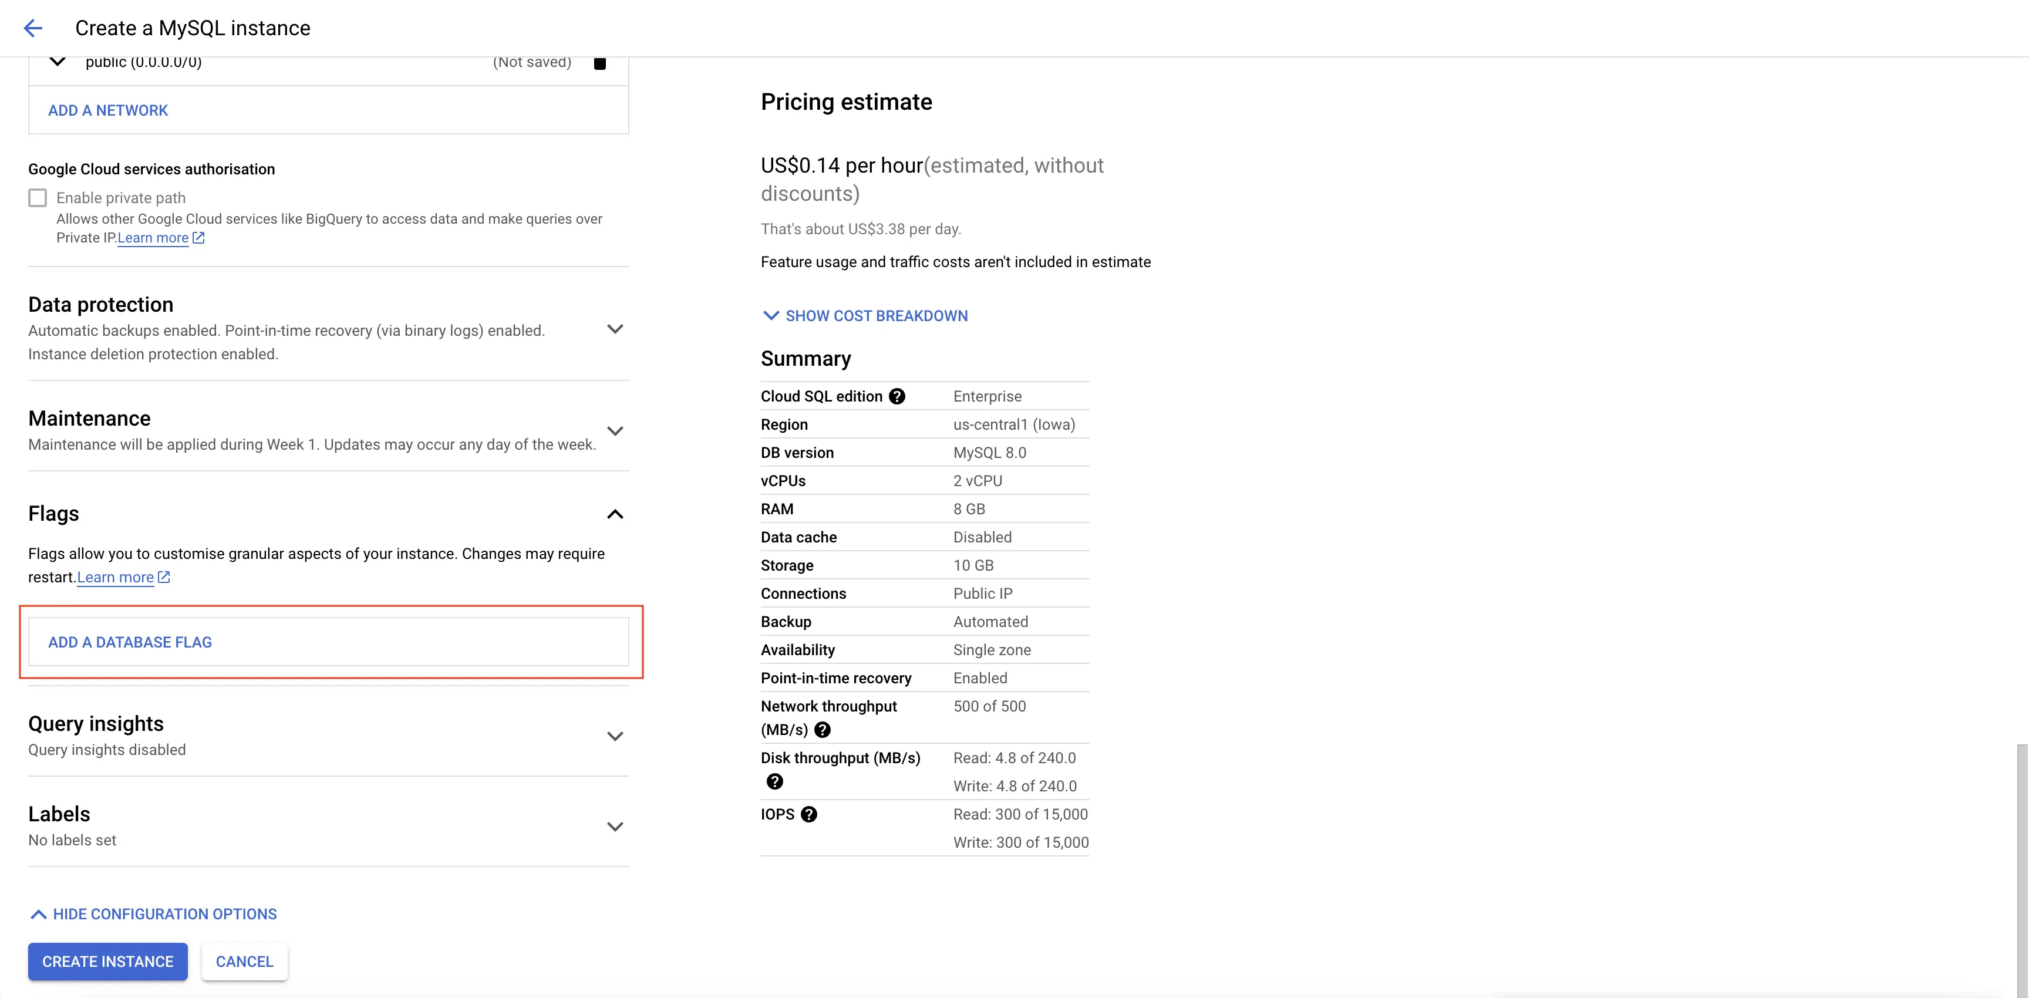
Task: Click 'Write: 300 of 15,000' IOPS value
Action: [x=1021, y=843]
